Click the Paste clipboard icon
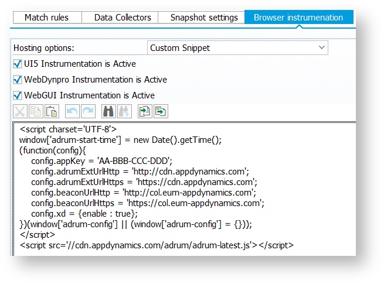The image size is (384, 284). pyautogui.click(x=52, y=111)
